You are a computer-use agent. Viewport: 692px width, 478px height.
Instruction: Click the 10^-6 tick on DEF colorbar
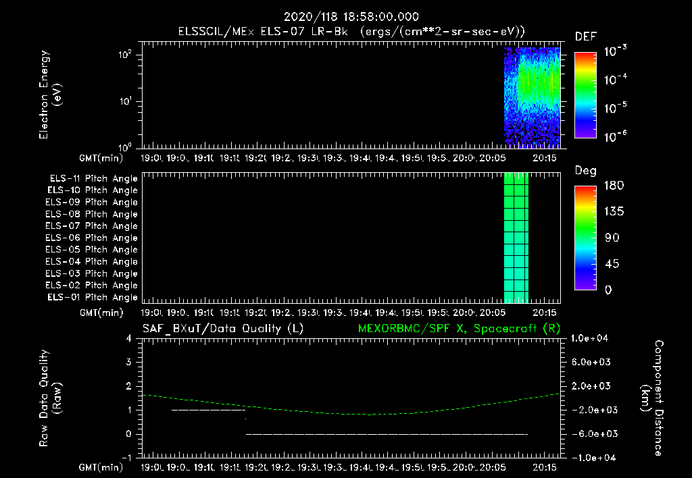(615, 136)
